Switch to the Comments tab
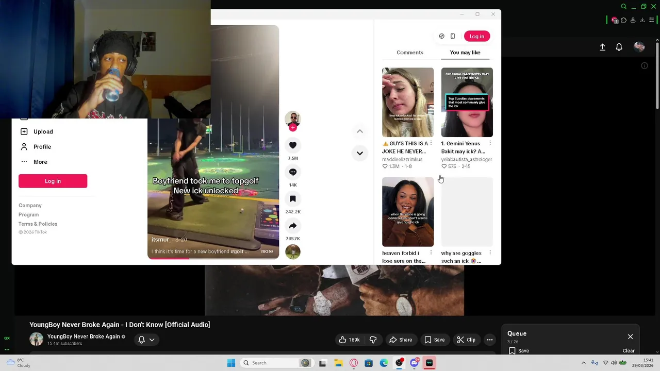This screenshot has height=371, width=660. [x=410, y=53]
